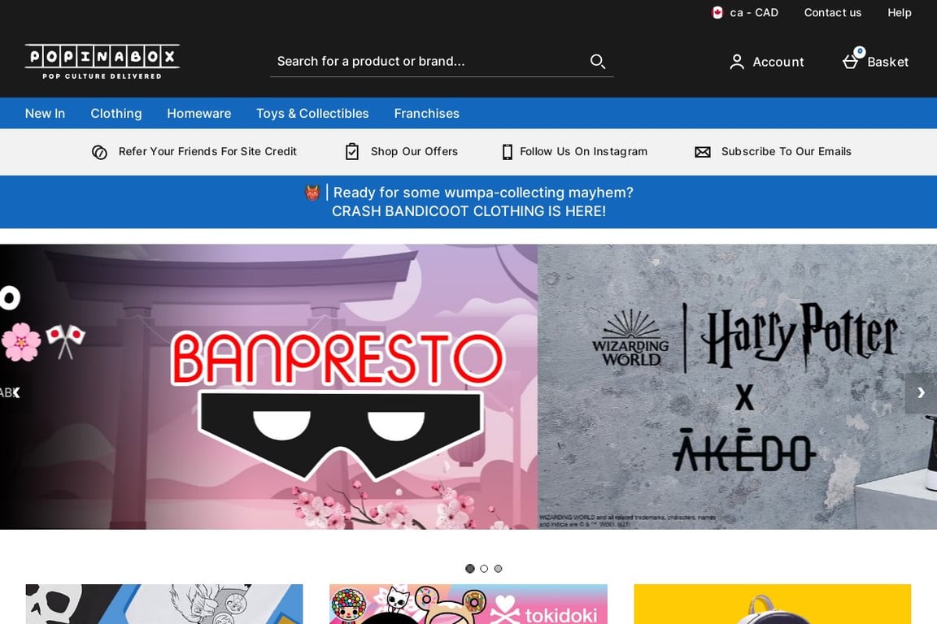Image resolution: width=937 pixels, height=624 pixels.
Task: Click the Basket text link
Action: tap(887, 62)
